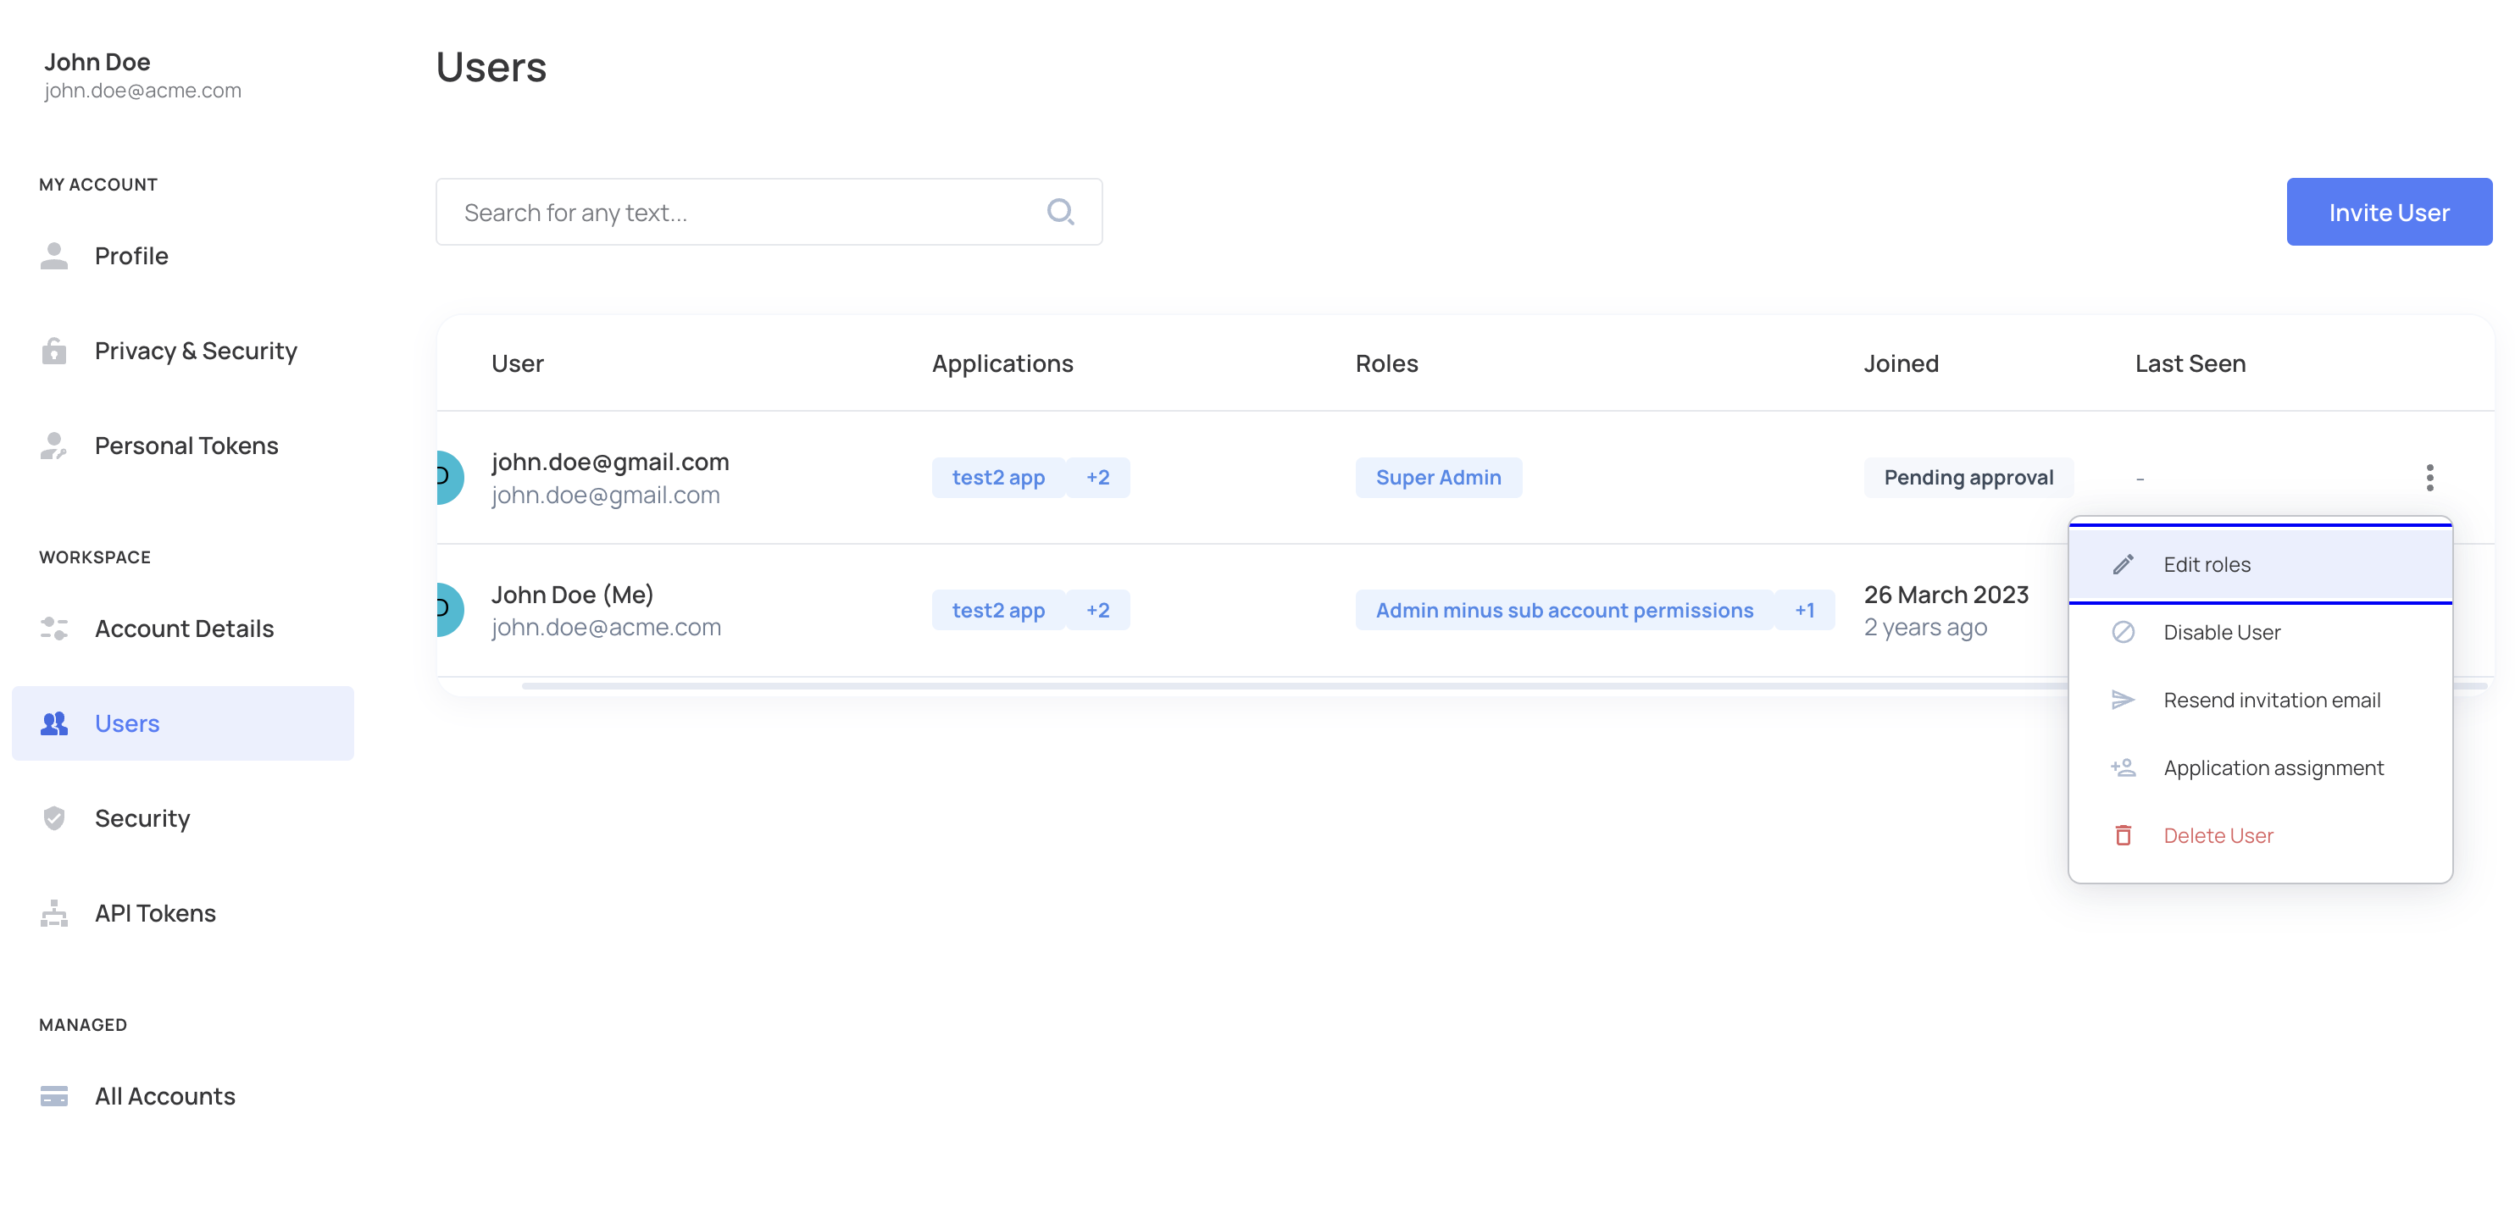The height and width of the screenshot is (1213, 2515).
Task: Click the pencil icon beside Edit roles
Action: 2123,564
